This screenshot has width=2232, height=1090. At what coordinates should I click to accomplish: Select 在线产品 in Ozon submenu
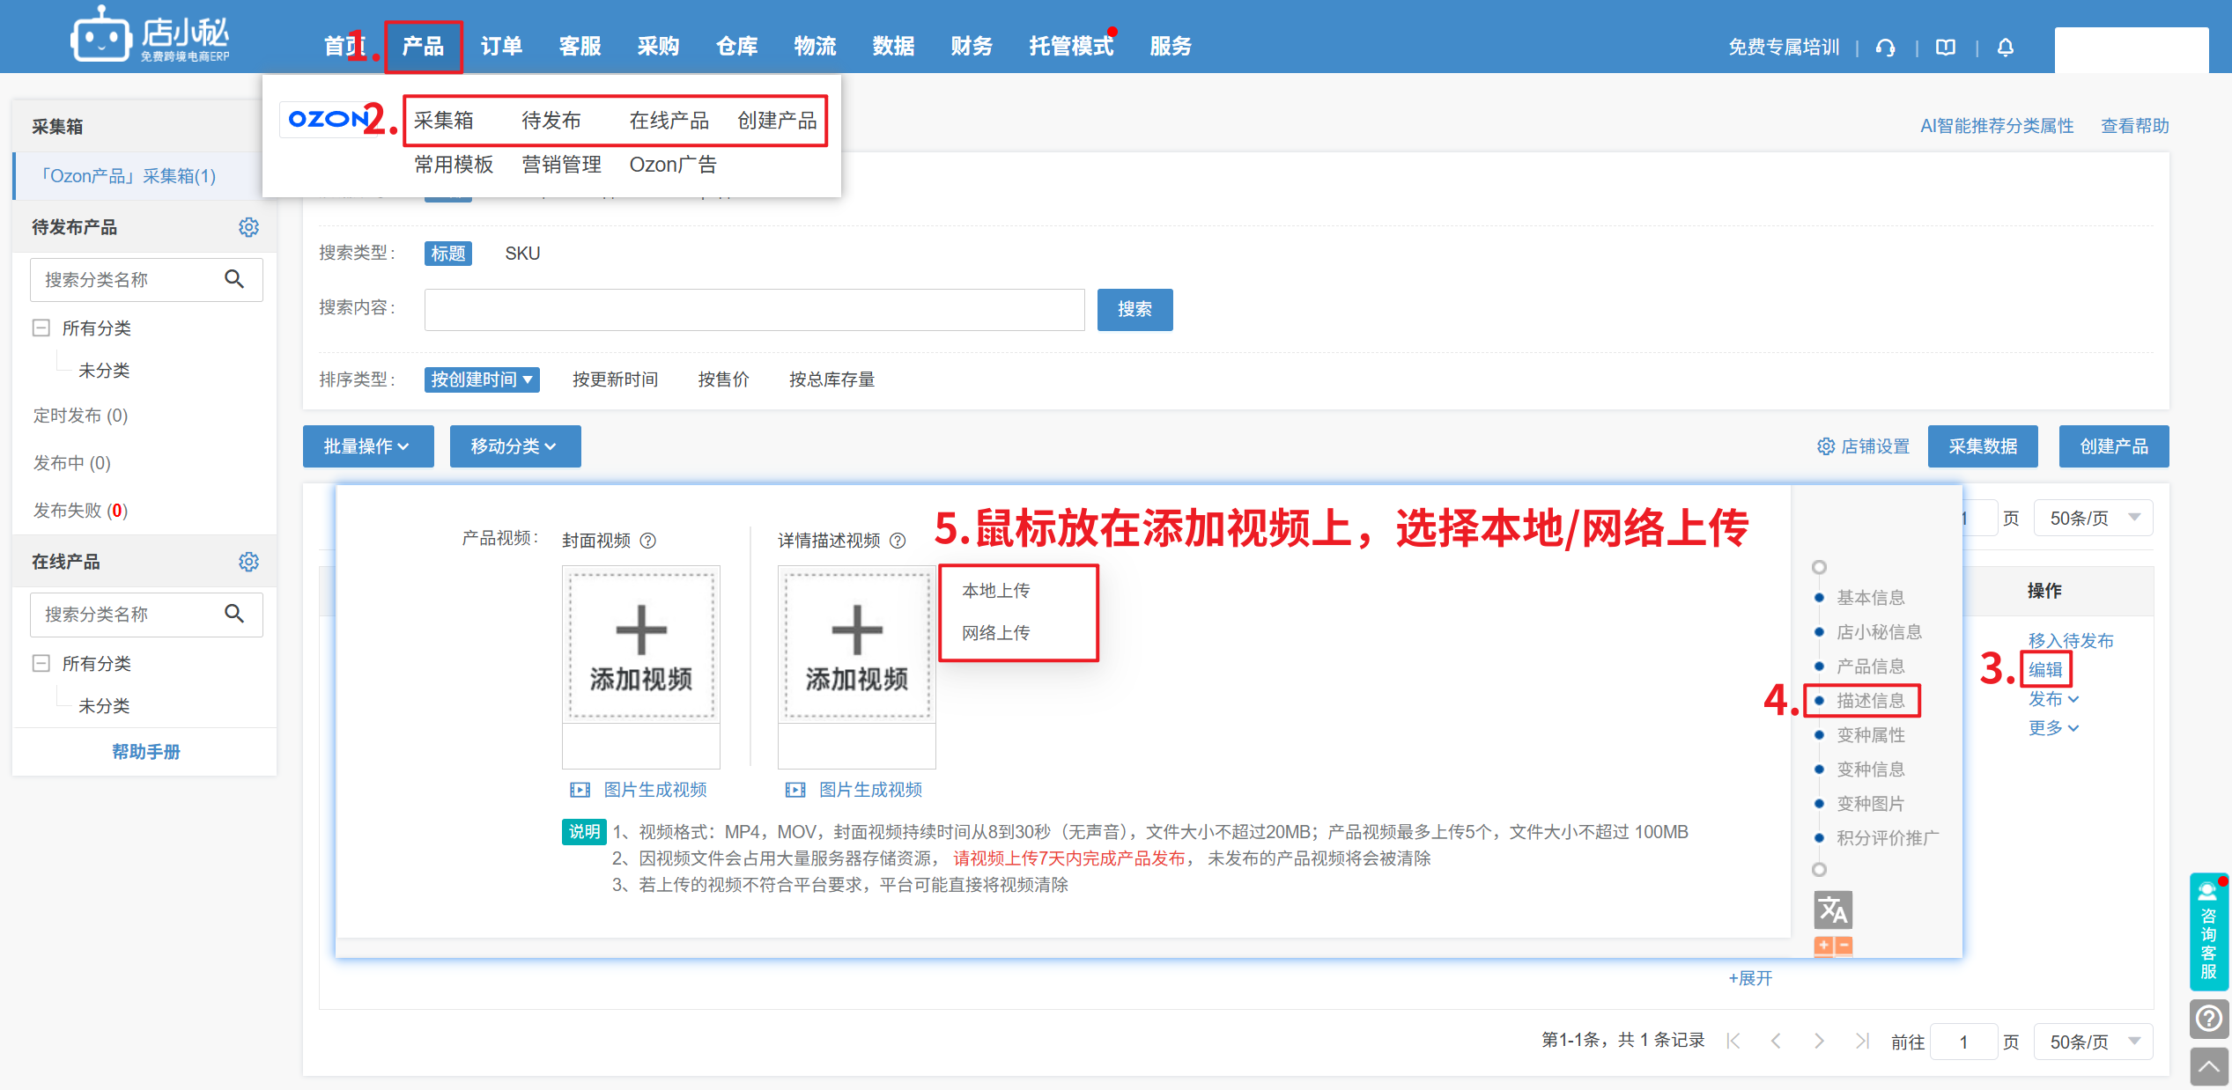pos(669,121)
